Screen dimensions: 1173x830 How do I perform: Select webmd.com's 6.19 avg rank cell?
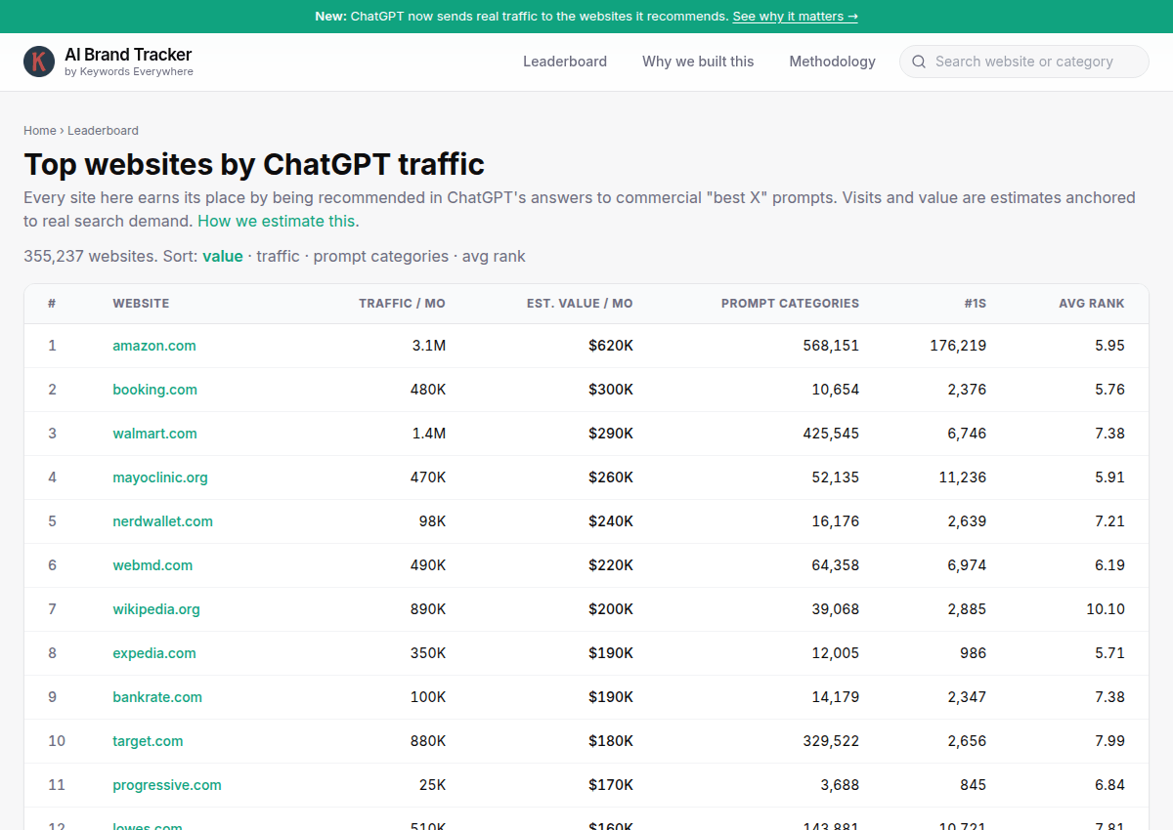[1110, 565]
